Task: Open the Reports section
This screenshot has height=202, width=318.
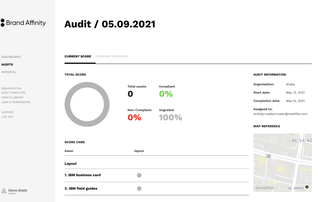Action: tap(8, 72)
